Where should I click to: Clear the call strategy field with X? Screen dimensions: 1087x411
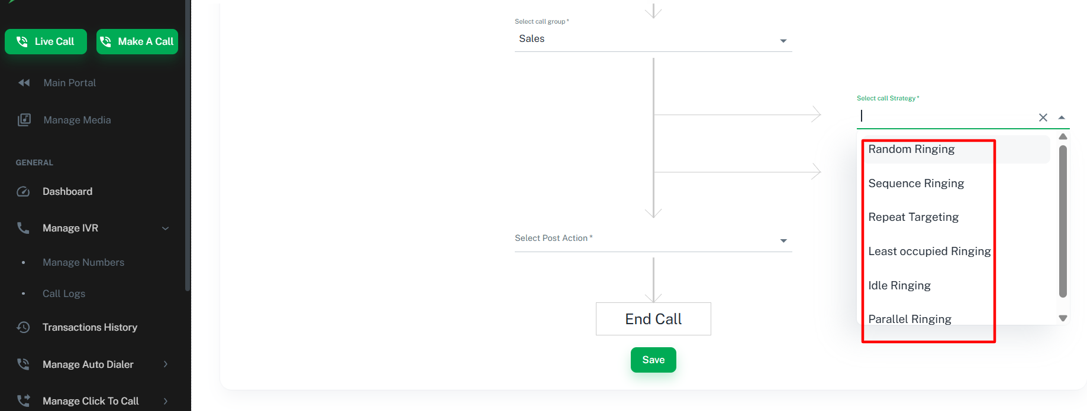[x=1043, y=118]
